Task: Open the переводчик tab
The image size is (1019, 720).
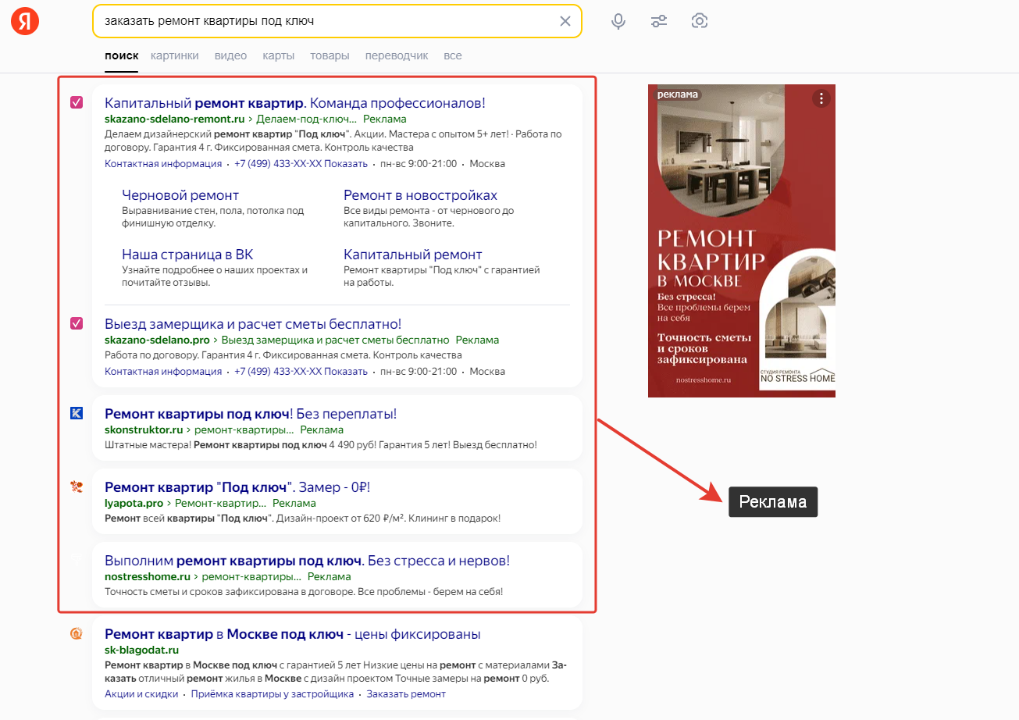Action: 397,55
